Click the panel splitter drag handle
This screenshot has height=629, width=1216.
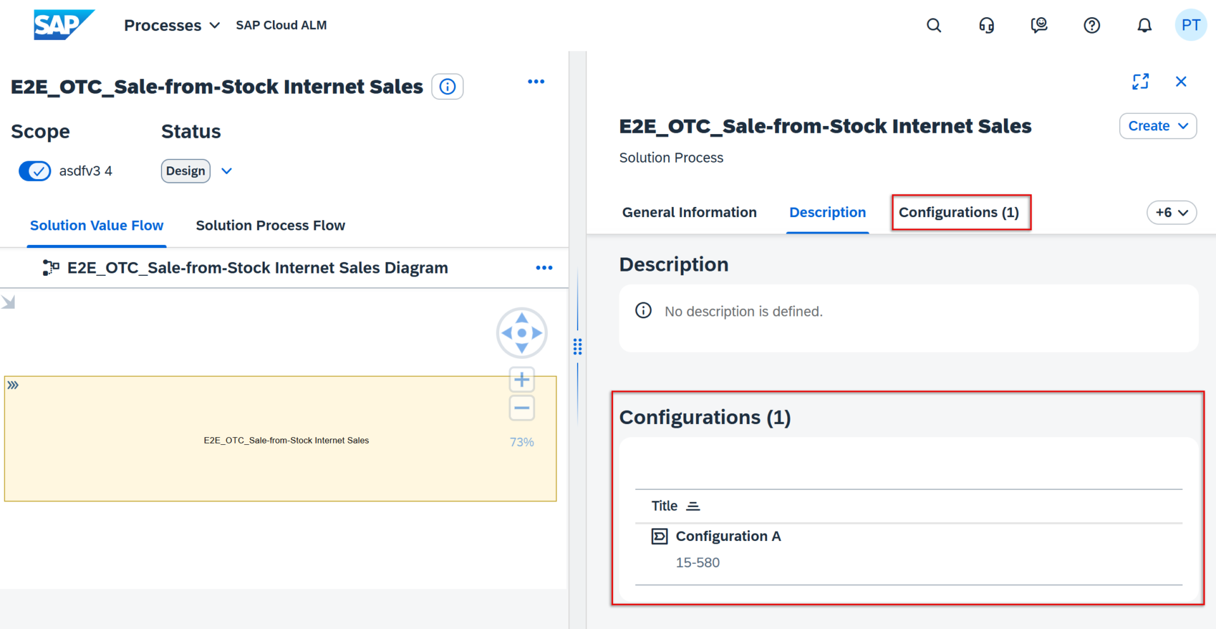(x=578, y=347)
